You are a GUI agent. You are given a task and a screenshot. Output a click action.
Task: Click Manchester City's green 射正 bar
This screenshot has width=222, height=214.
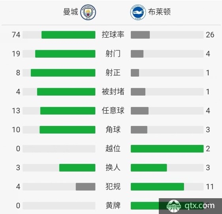pyautogui.click(x=63, y=73)
